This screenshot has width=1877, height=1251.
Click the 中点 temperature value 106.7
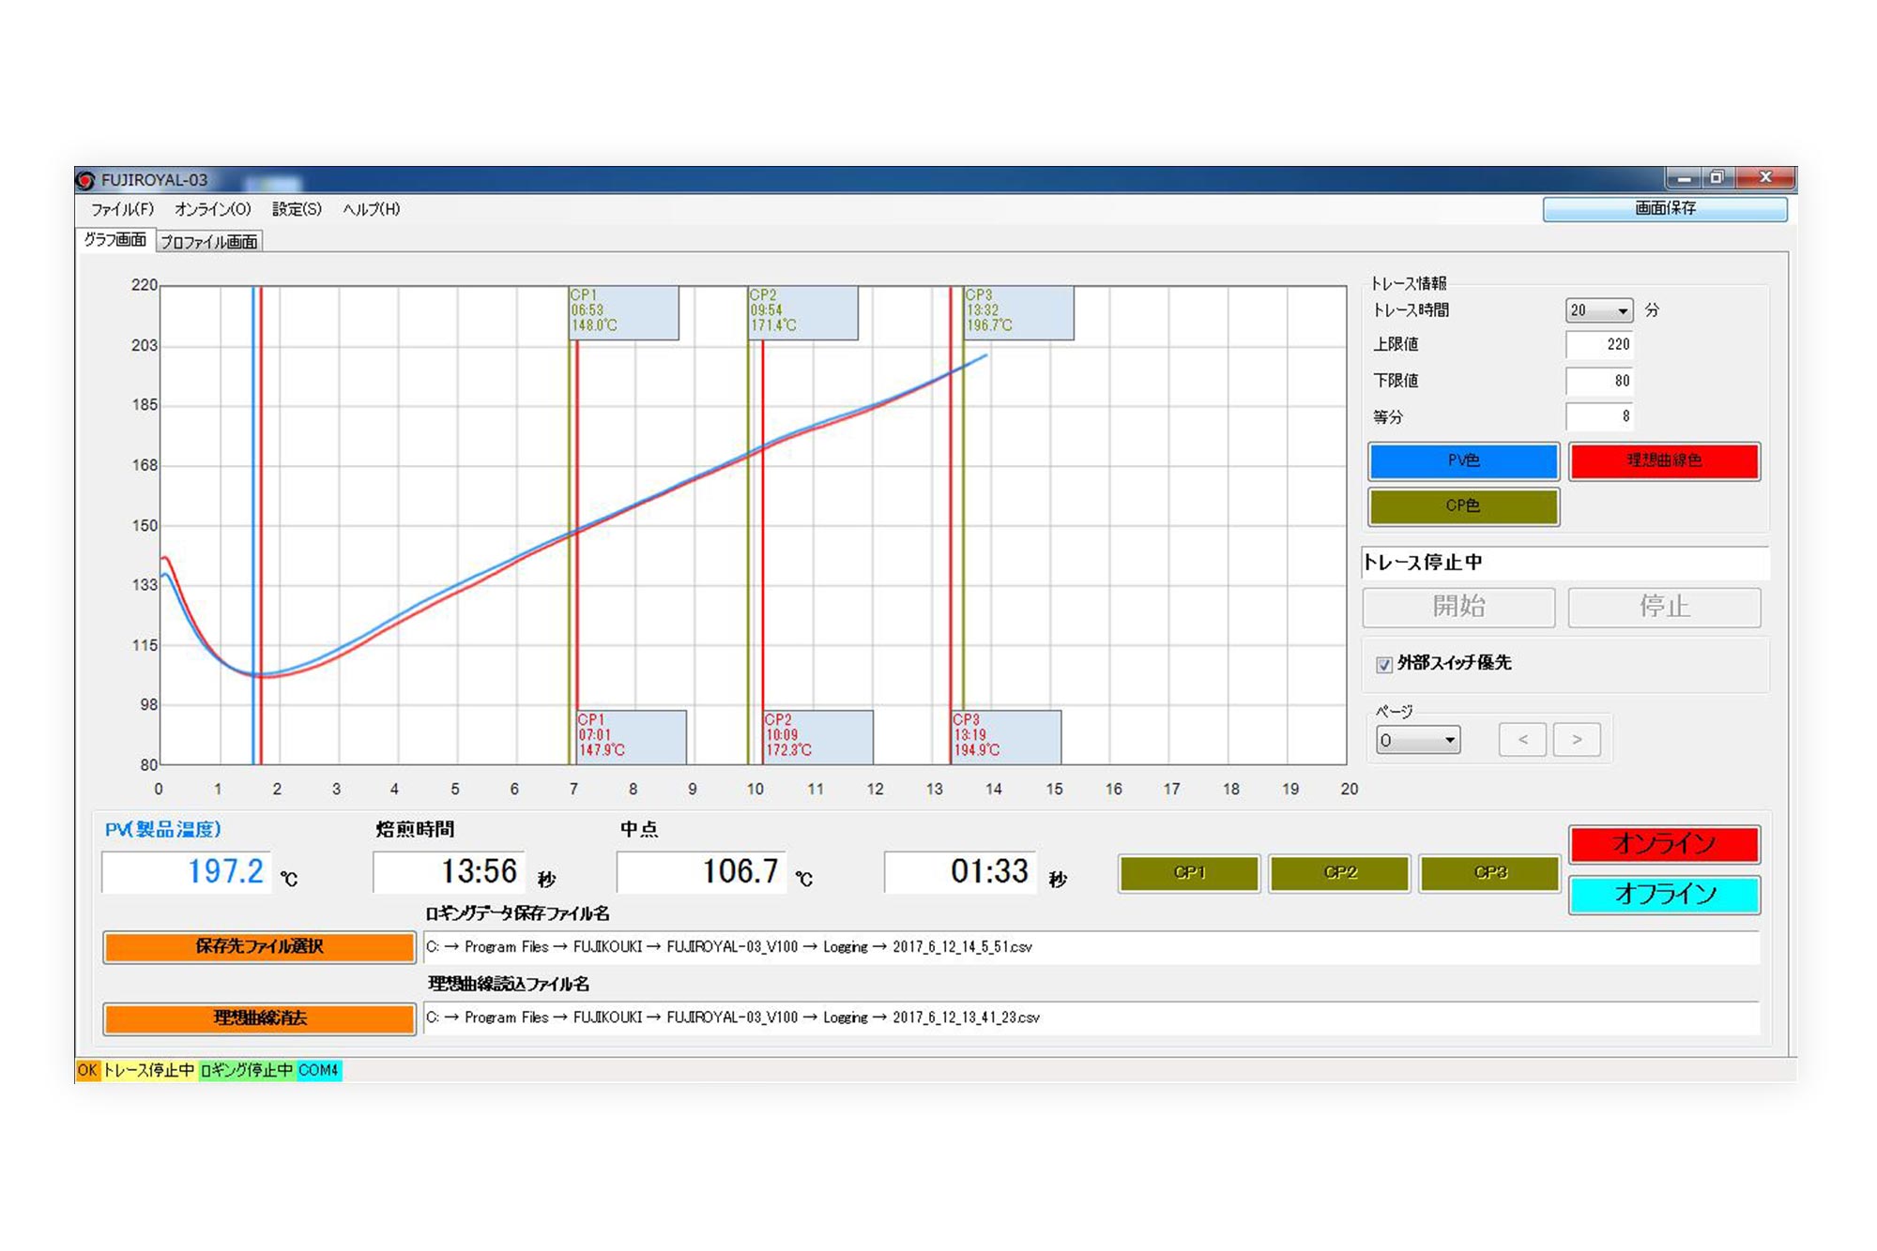pyautogui.click(x=701, y=872)
